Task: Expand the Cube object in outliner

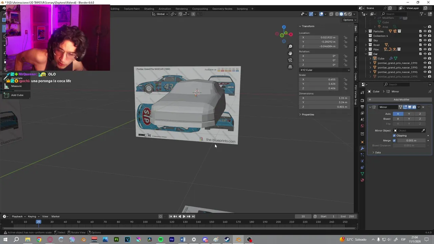Action: 370,58
